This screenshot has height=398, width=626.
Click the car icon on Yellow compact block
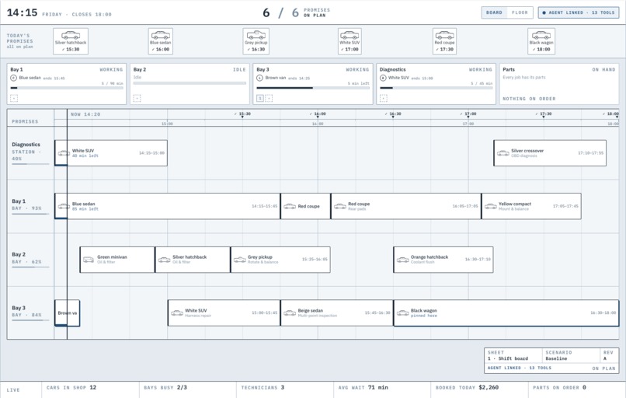[x=491, y=206]
